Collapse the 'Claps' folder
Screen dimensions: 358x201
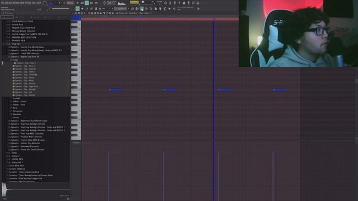(x=15, y=60)
